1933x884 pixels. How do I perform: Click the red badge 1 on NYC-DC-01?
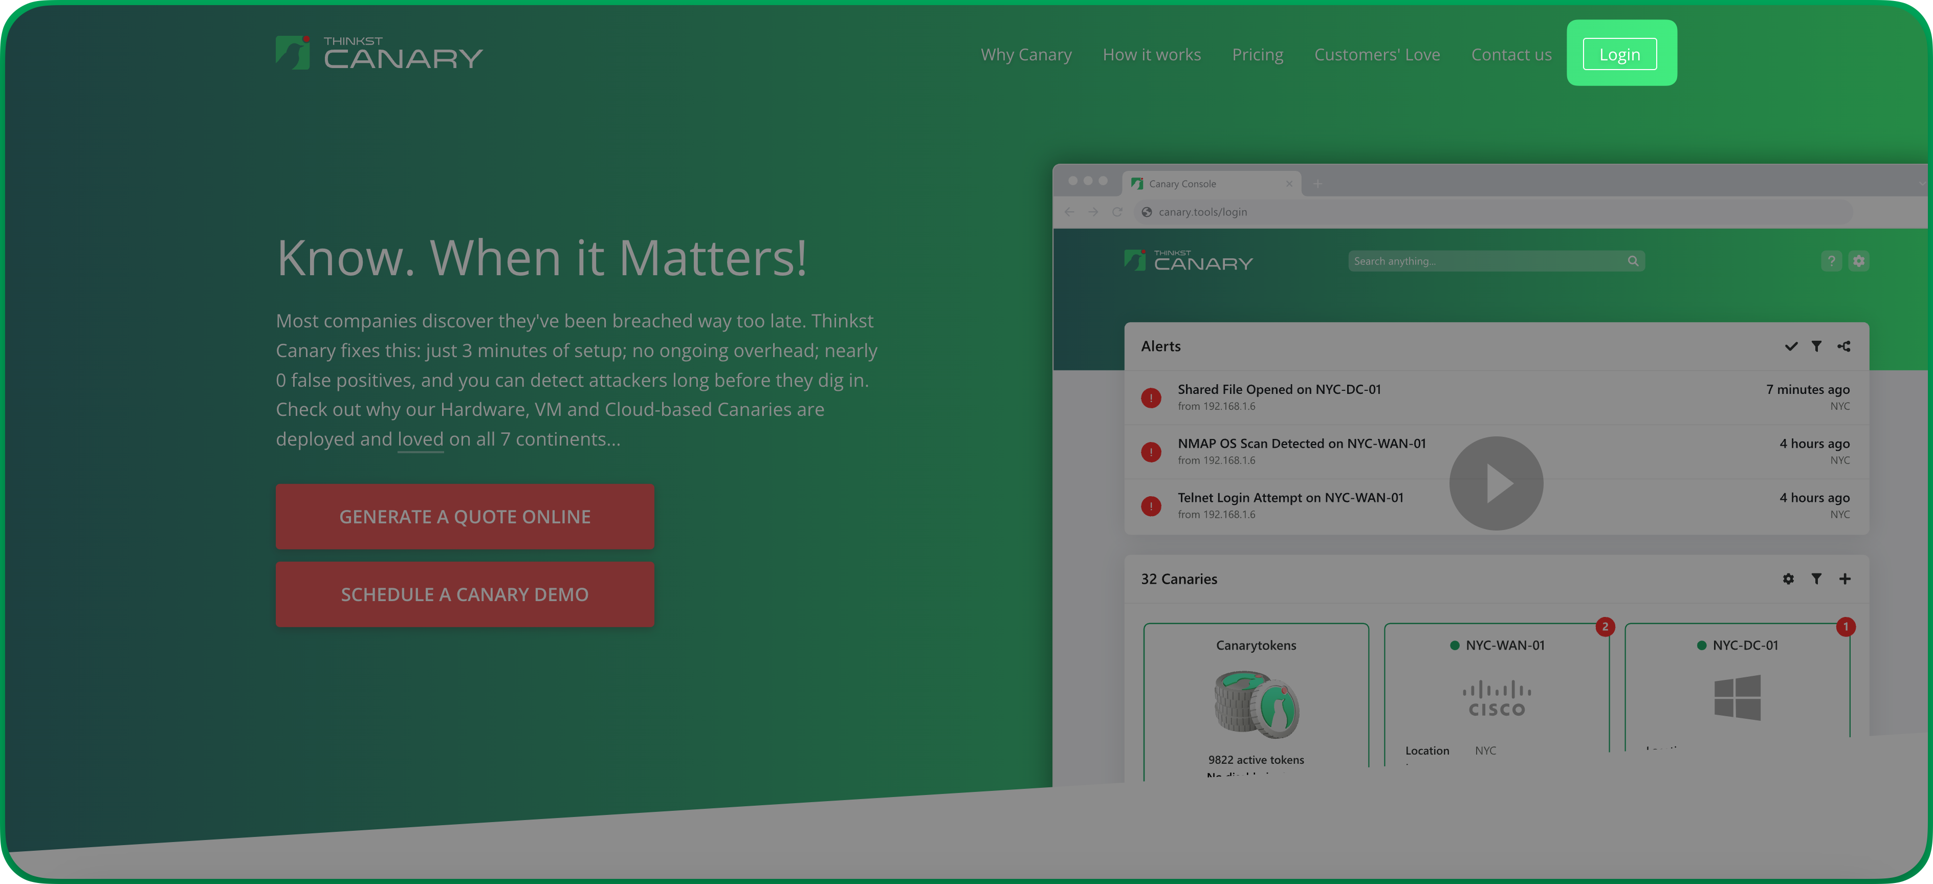point(1845,627)
